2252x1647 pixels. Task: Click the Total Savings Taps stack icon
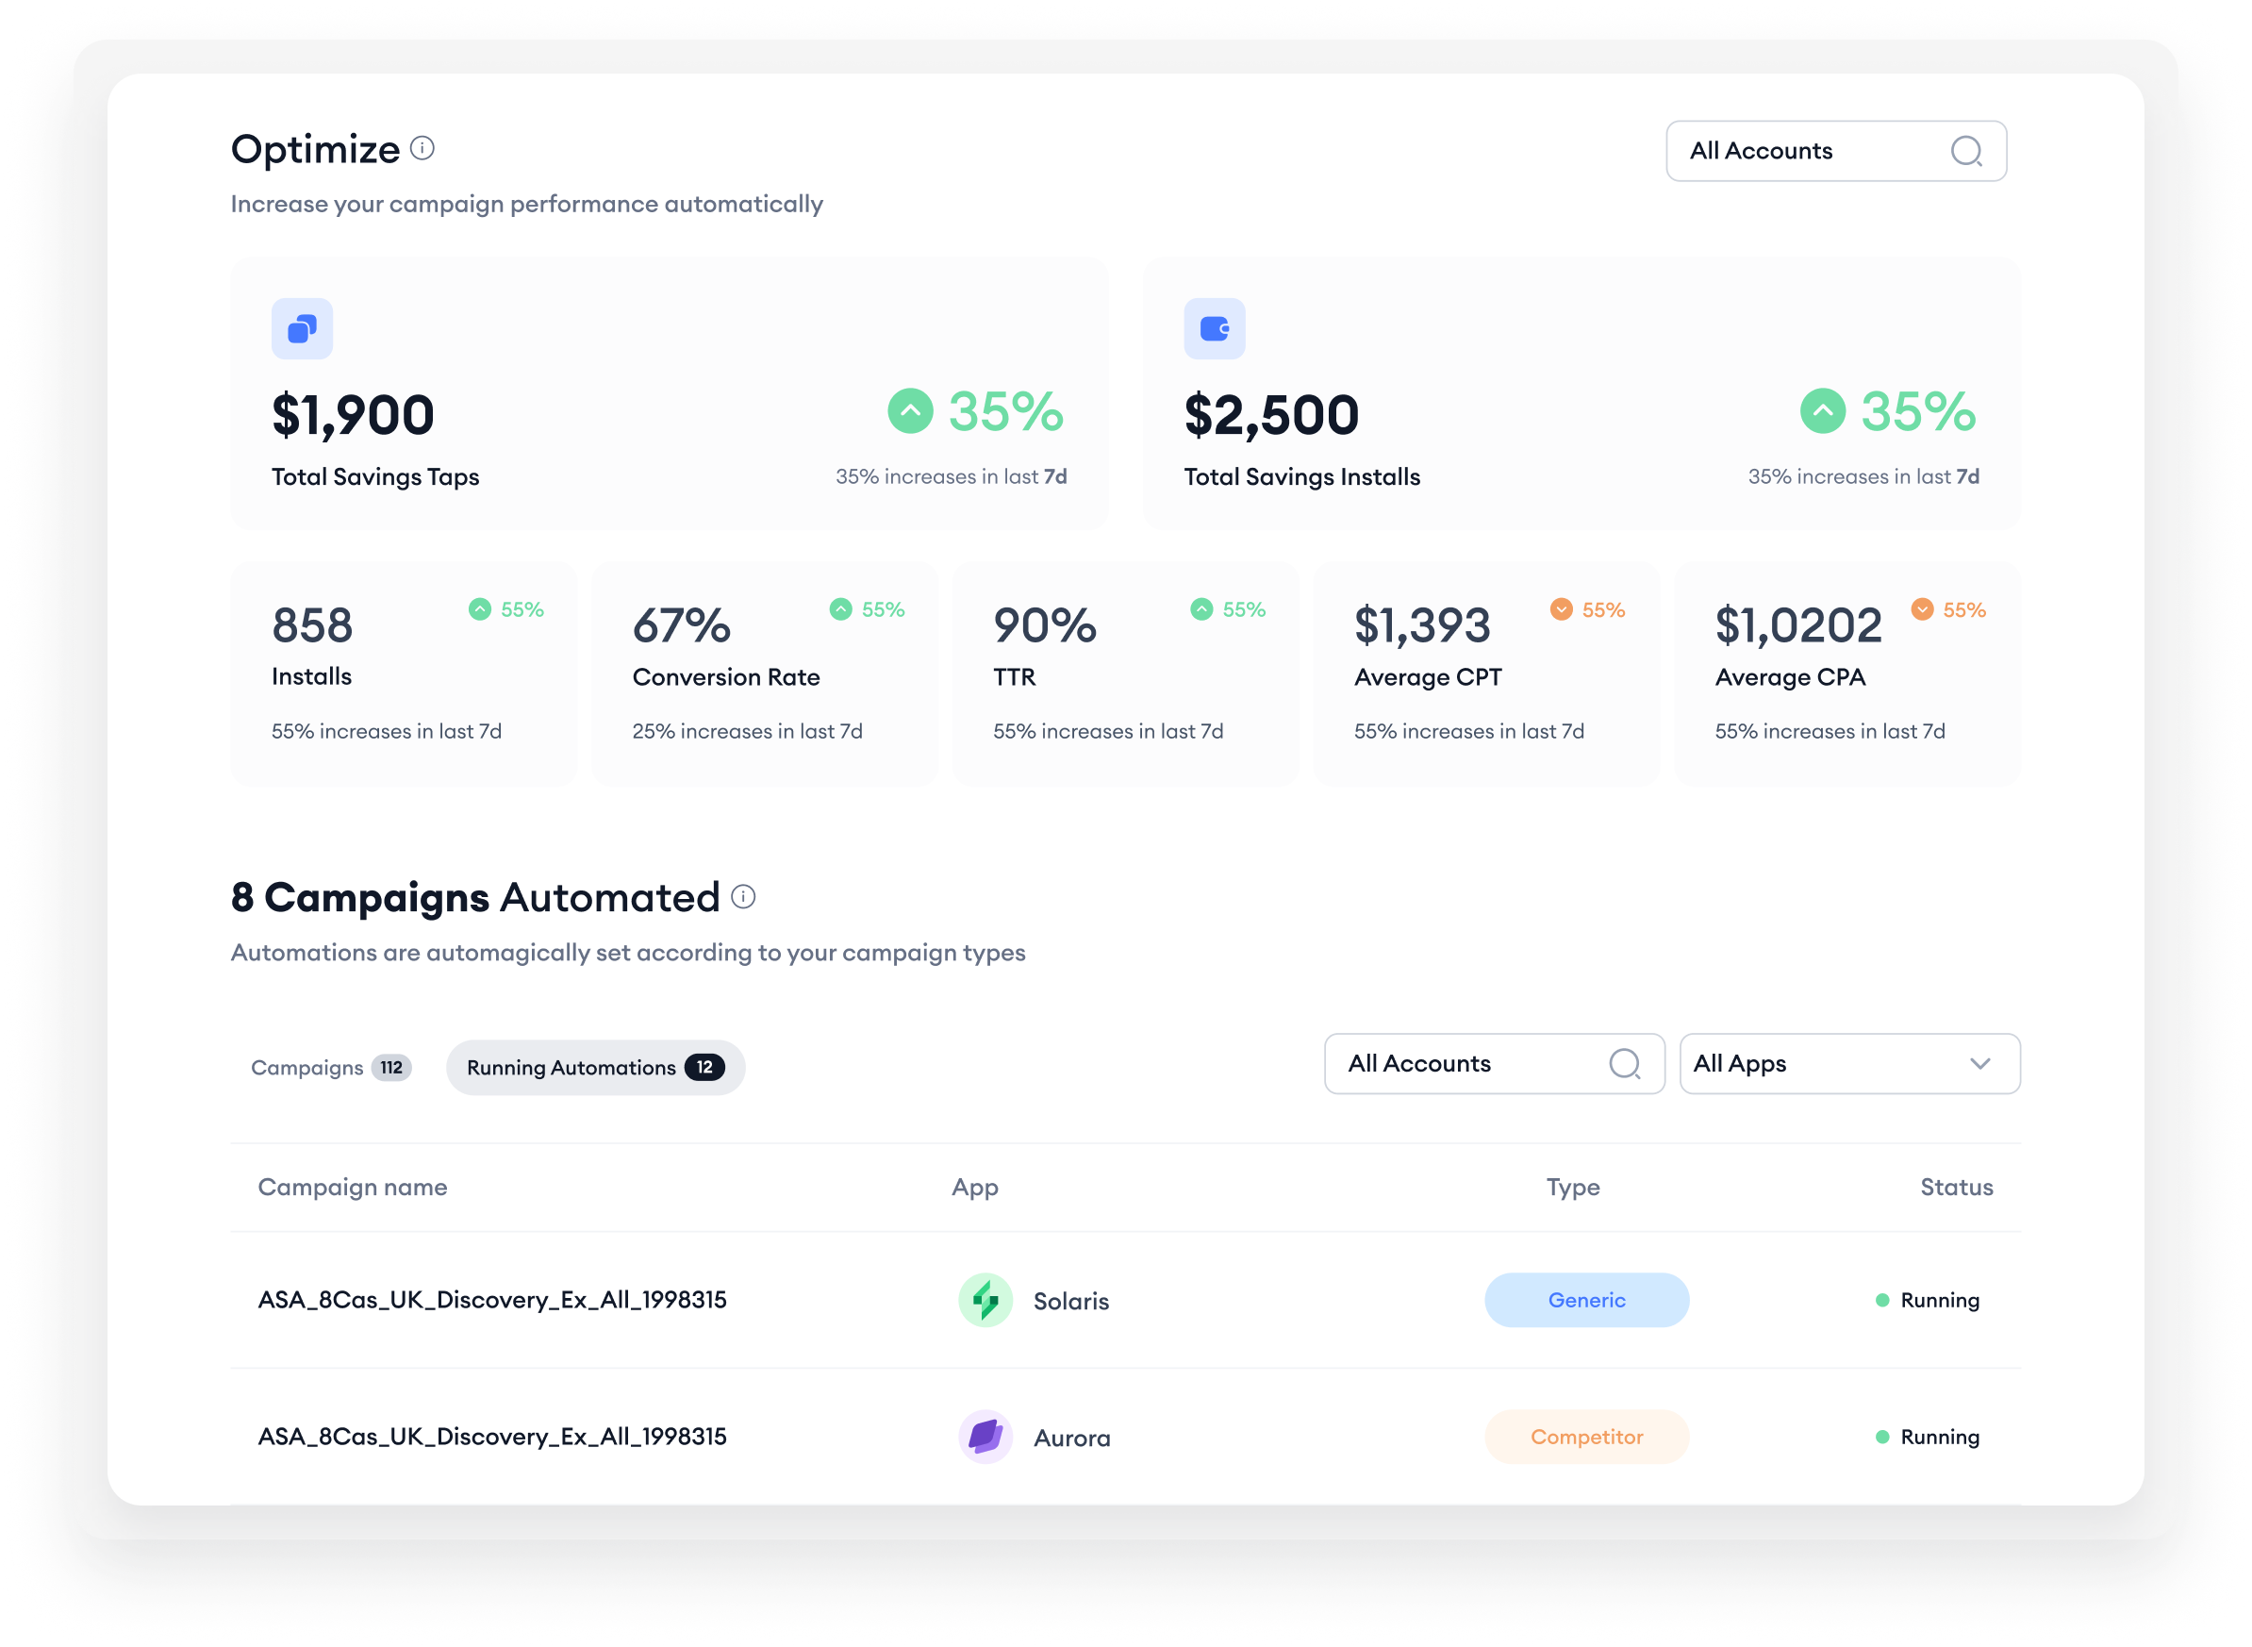click(302, 328)
